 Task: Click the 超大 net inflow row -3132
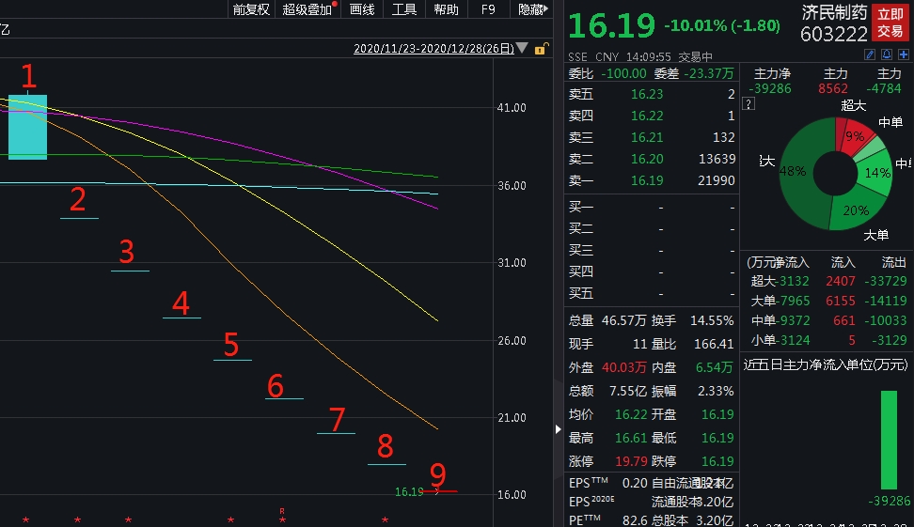point(828,281)
